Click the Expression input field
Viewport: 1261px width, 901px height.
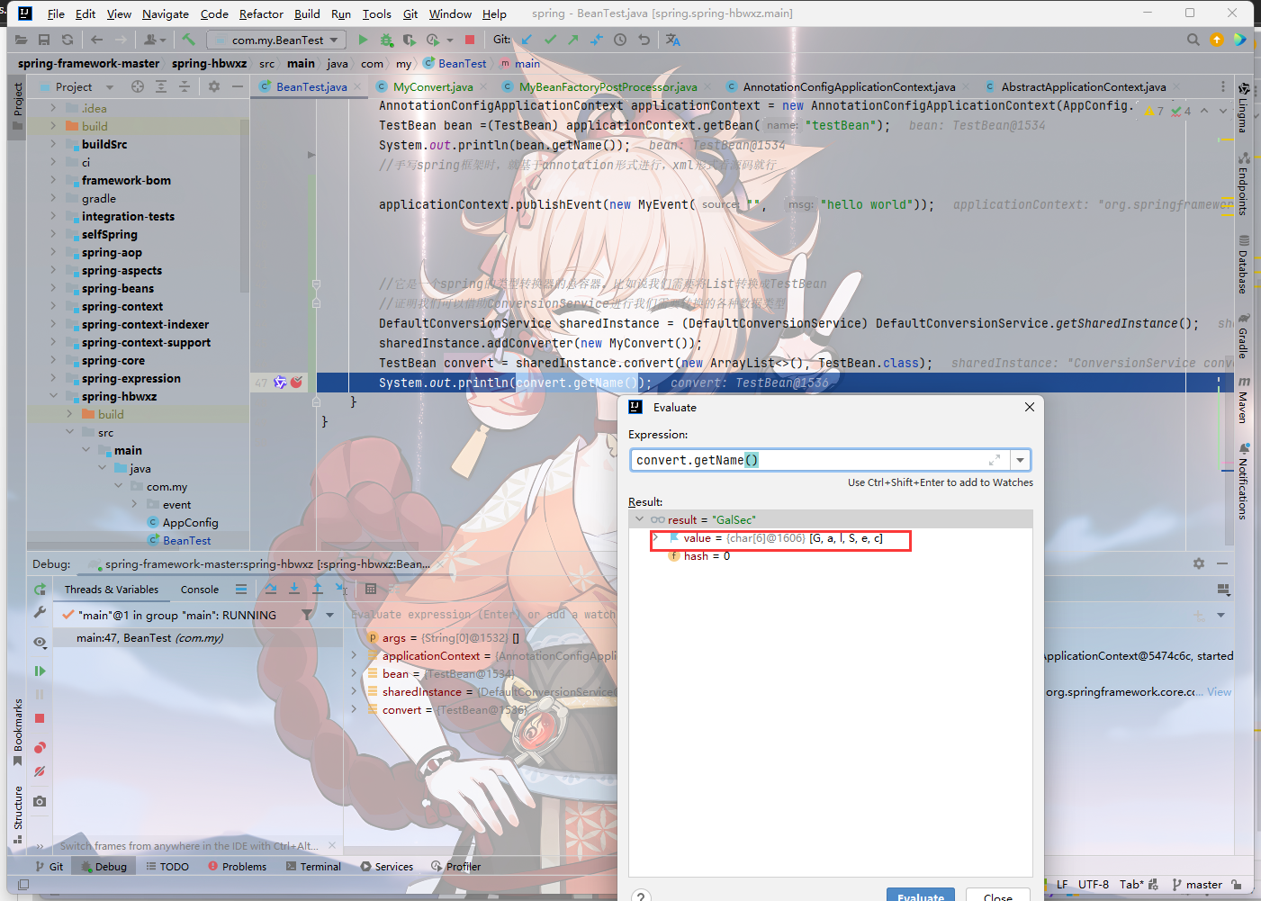click(x=820, y=460)
